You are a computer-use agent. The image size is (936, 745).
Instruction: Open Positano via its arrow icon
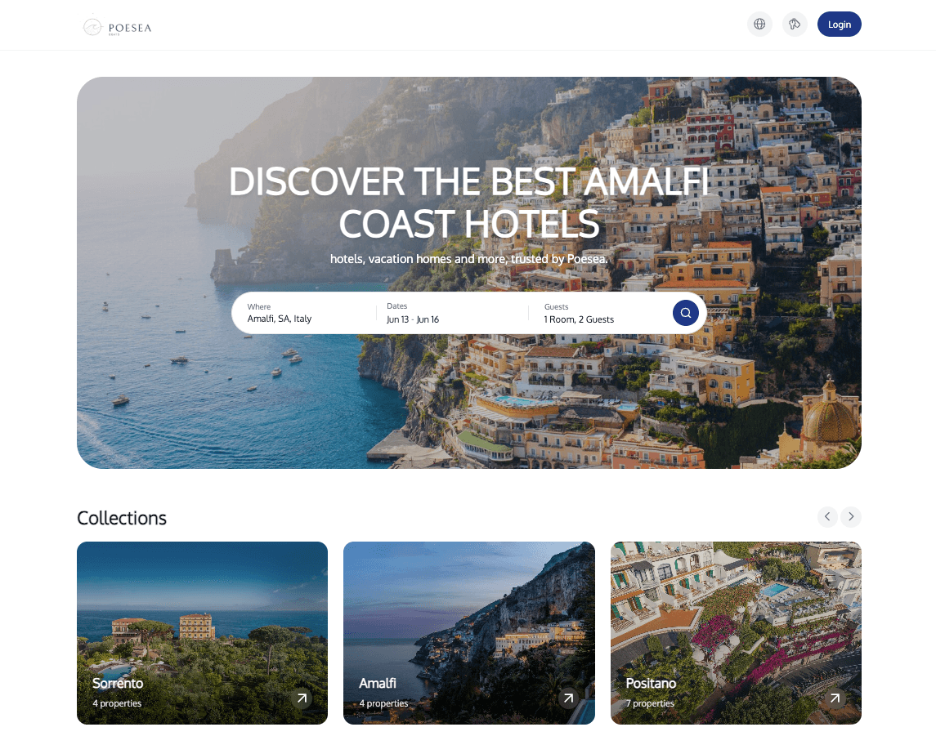(x=835, y=698)
